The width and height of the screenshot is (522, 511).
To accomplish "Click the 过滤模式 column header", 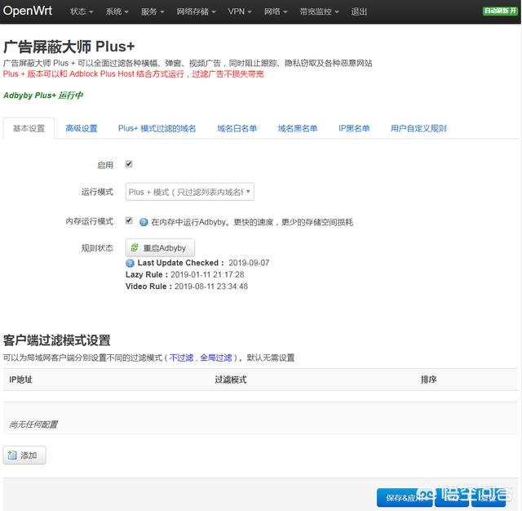I will point(231,380).
